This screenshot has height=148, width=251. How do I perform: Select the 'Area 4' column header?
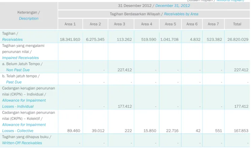pyautogui.click(x=146, y=24)
